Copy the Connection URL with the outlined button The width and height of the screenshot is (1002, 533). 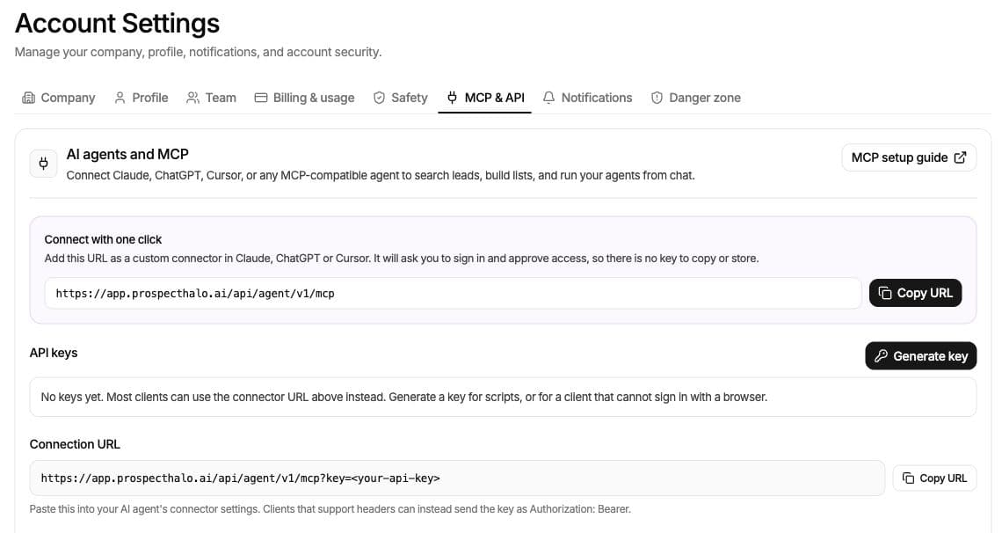934,478
